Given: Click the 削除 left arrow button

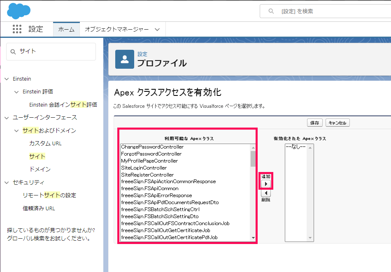Looking at the screenshot, I should click(x=266, y=193).
